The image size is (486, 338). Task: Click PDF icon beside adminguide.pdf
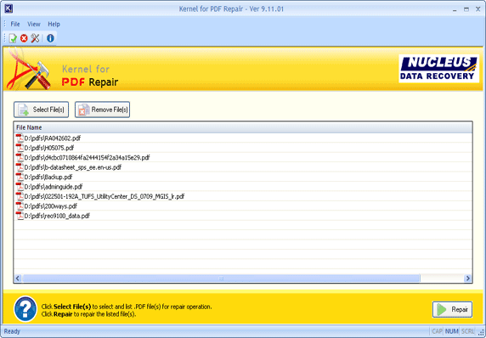tap(20, 186)
